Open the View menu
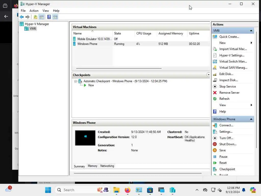261x196 pixels. tap(46, 11)
